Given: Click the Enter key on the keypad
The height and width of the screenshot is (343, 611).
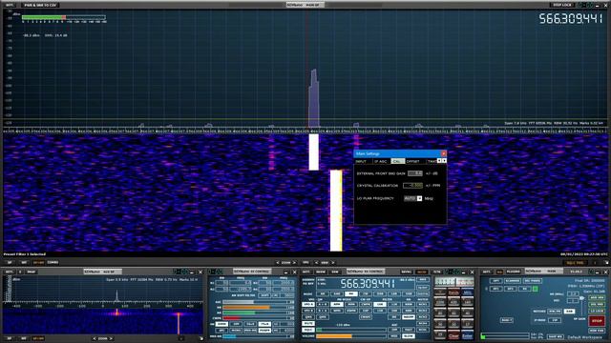Looking at the screenshot, I should pos(467,335).
